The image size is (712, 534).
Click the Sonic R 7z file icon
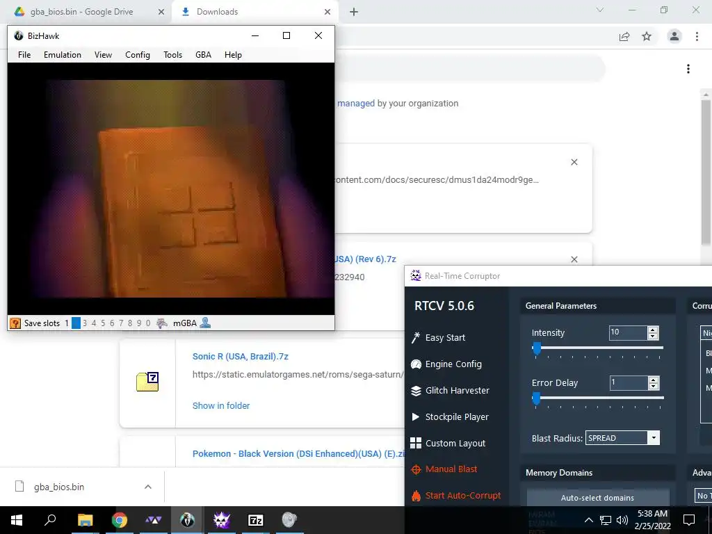(x=147, y=382)
